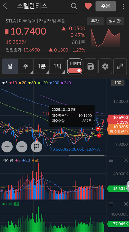This screenshot has width=129, height=232.
Task: Open 거래대금 panel hamburger menu
Action: [x=111, y=204]
